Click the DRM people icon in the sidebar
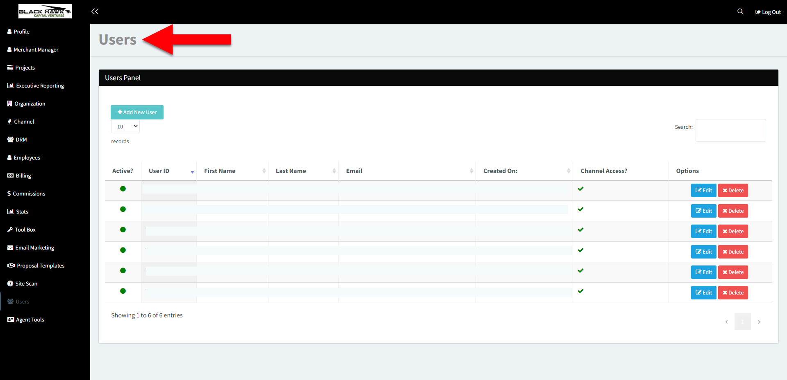The width and height of the screenshot is (787, 380). (x=11, y=139)
